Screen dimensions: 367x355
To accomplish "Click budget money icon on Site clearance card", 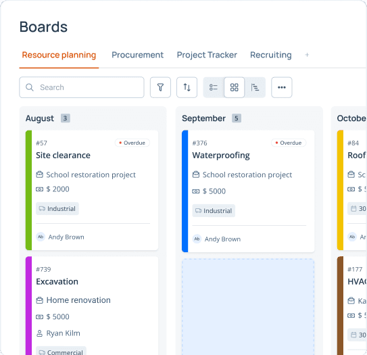I will point(40,189).
